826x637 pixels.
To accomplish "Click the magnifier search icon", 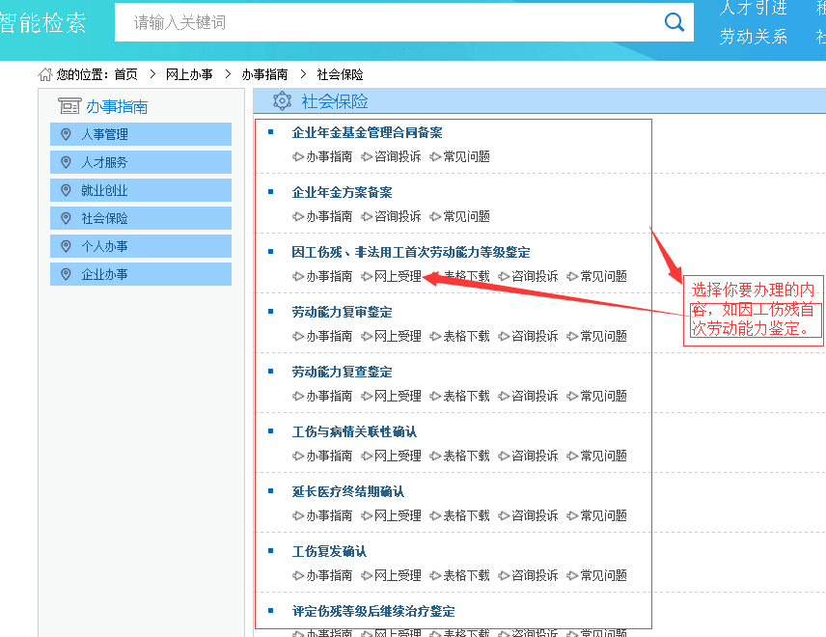I will pyautogui.click(x=674, y=22).
